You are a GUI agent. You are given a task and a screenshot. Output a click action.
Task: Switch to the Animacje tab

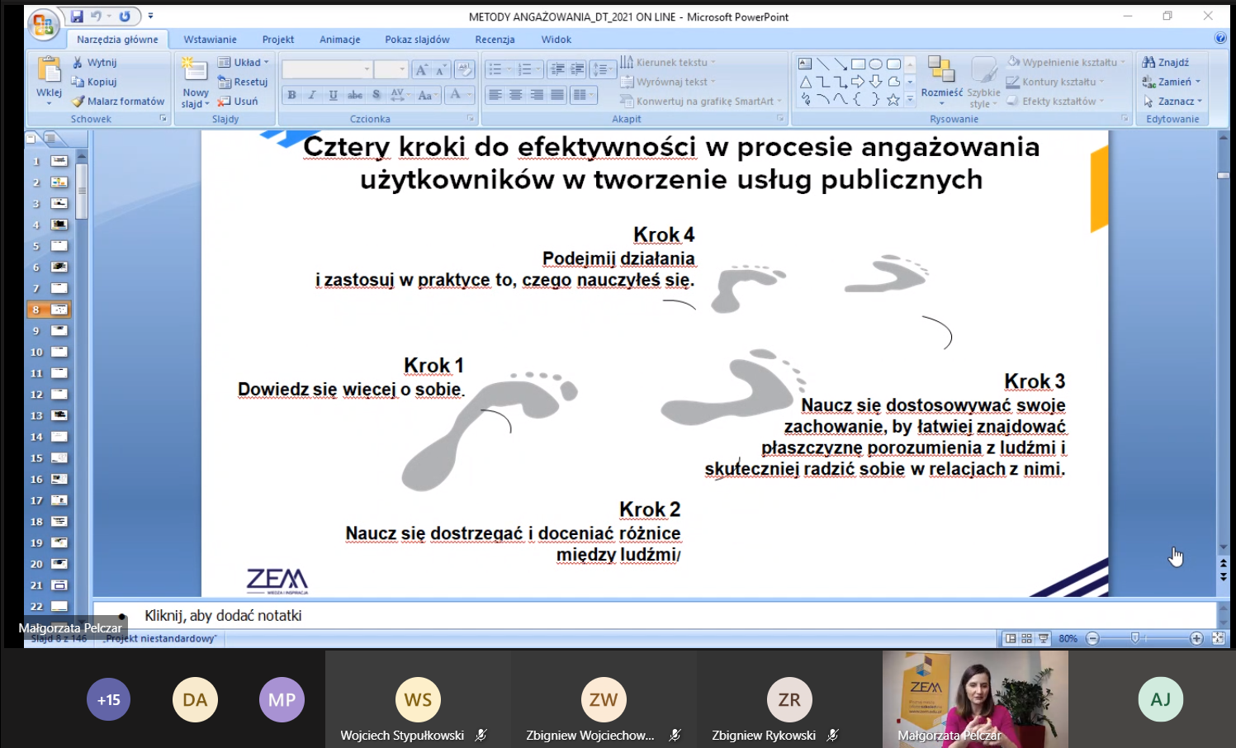tap(339, 39)
